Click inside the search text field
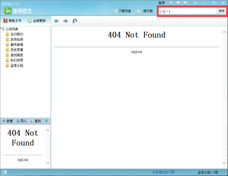 (x=193, y=11)
